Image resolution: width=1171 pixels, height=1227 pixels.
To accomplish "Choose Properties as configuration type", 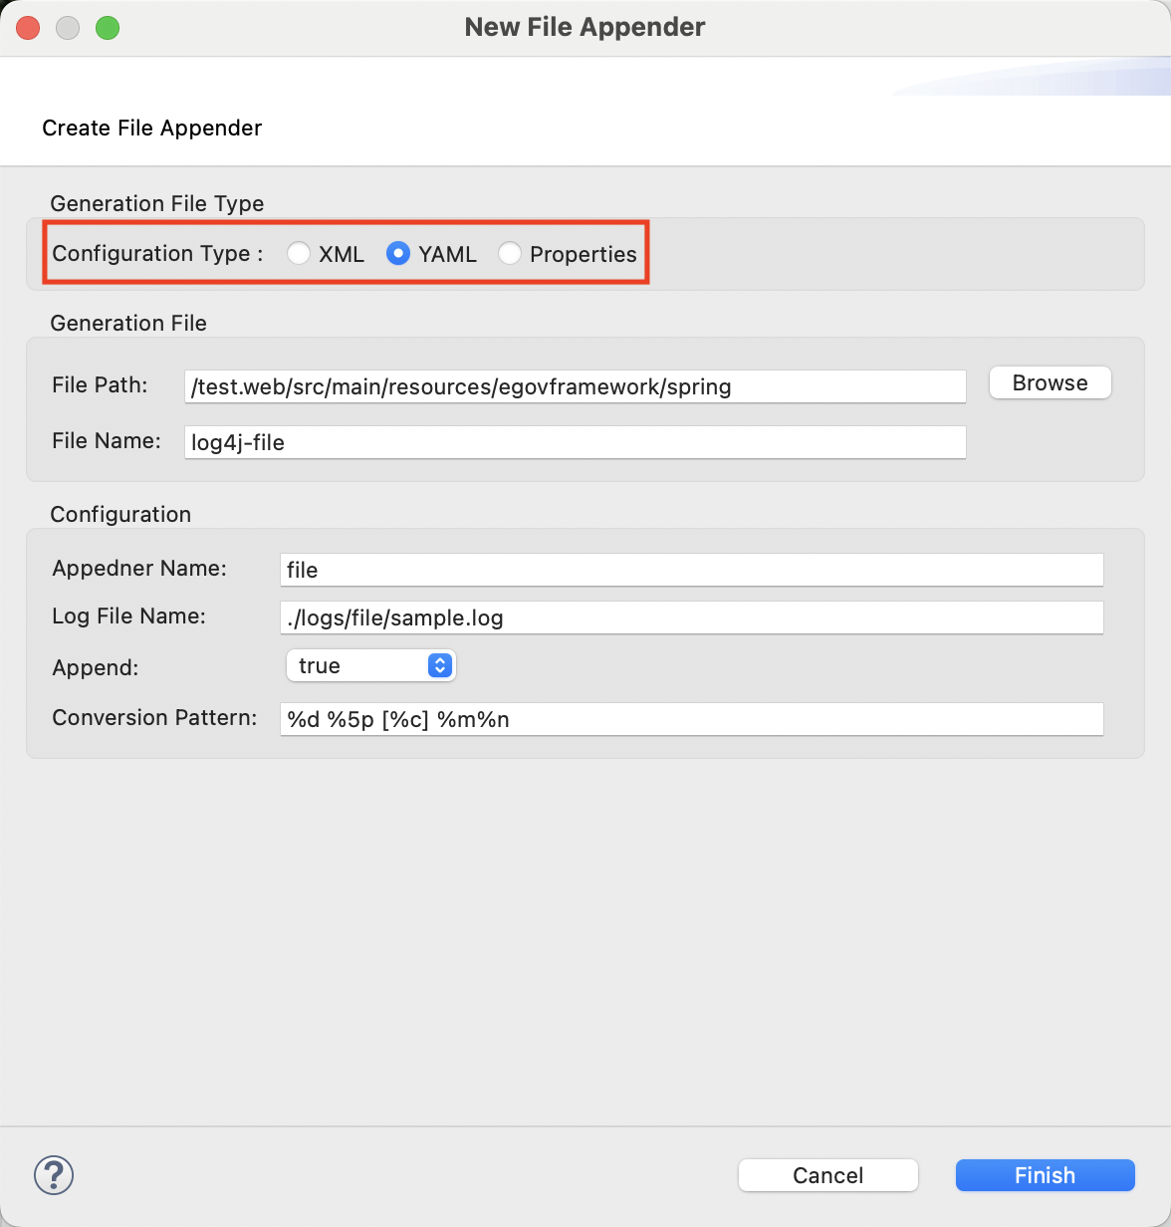I will 510,254.
